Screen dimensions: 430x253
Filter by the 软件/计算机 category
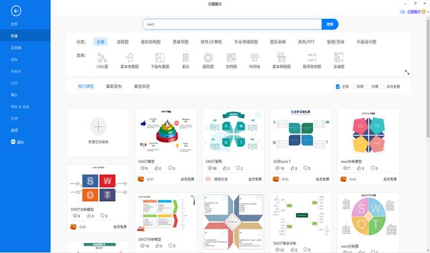point(211,42)
